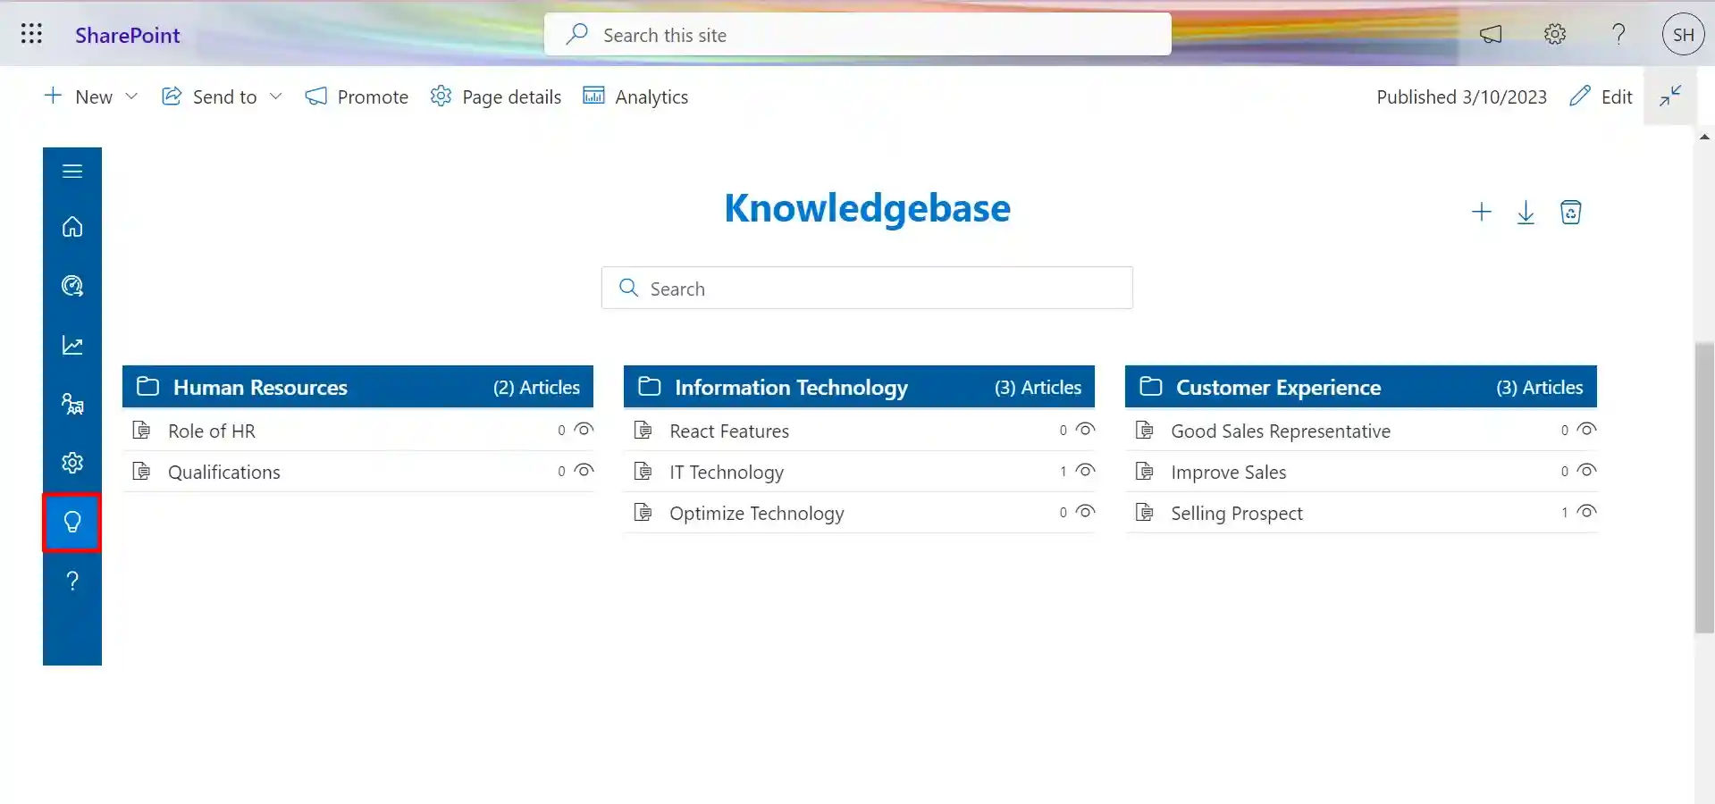Expand the New dropdown chevron
This screenshot has width=1715, height=804.
(x=131, y=96)
